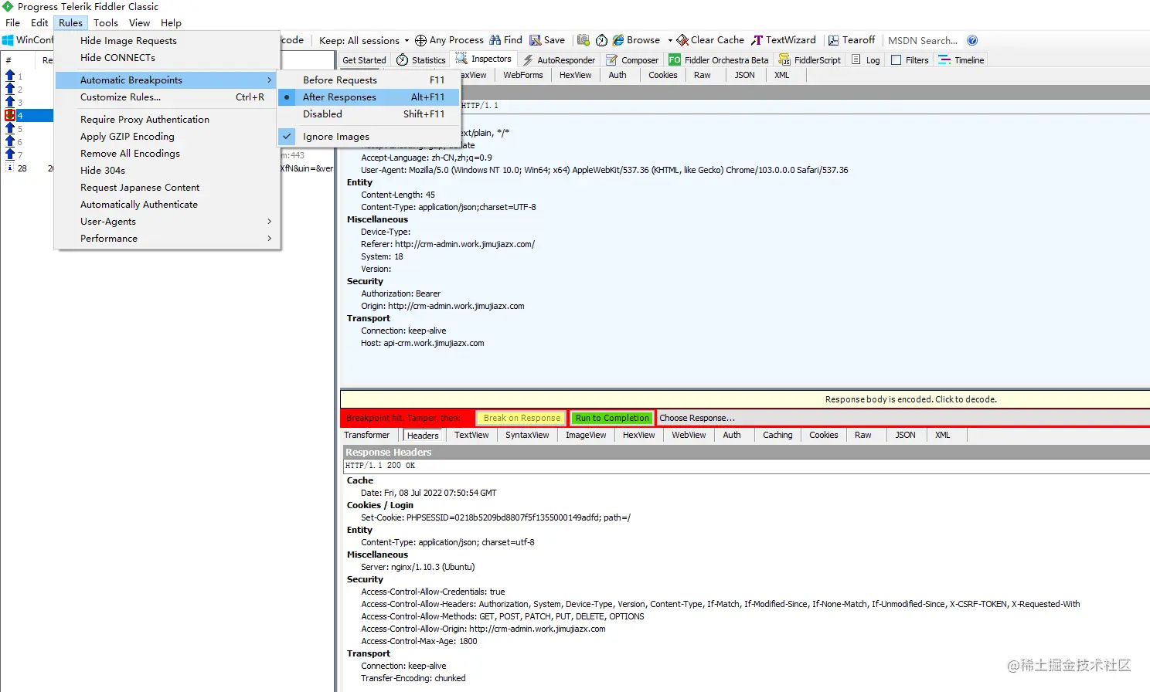The image size is (1150, 692).
Task: Open the View menu
Action: tap(139, 23)
